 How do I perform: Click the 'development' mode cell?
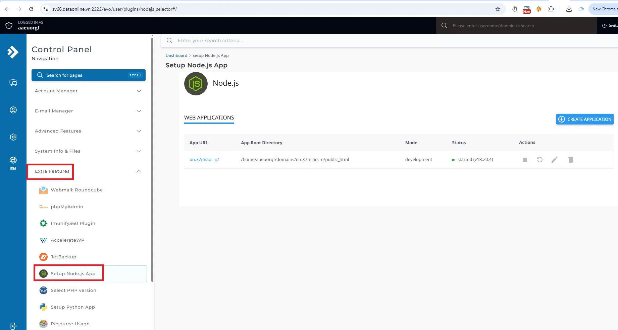pos(418,159)
